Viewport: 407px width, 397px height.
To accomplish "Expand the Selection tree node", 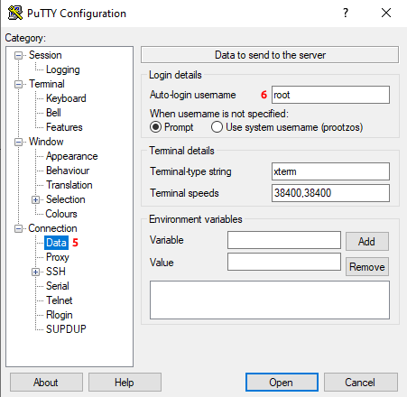I will [35, 199].
